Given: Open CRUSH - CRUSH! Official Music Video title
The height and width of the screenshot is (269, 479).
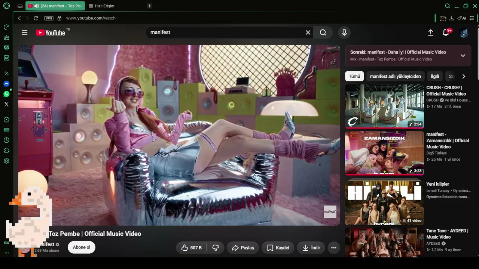Looking at the screenshot, I should tap(446, 90).
